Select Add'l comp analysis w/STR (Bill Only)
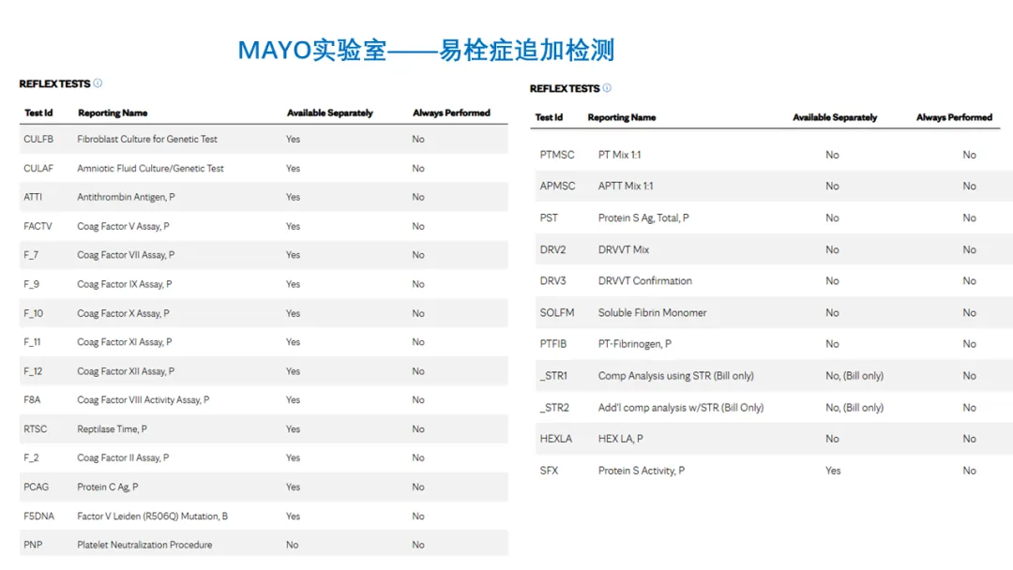 coord(681,407)
